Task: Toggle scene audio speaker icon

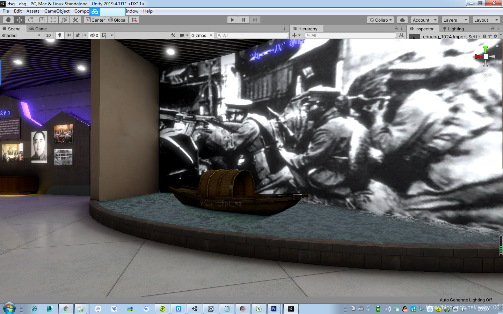Action: click(69, 35)
